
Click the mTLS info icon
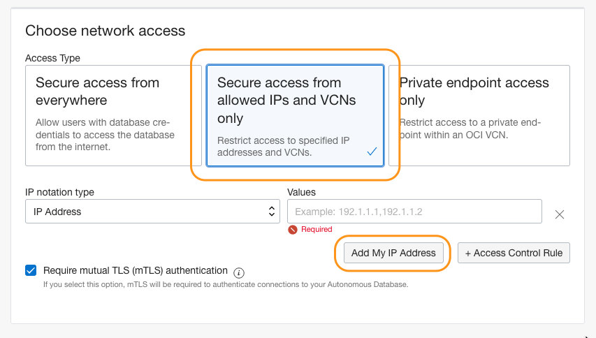(x=239, y=272)
